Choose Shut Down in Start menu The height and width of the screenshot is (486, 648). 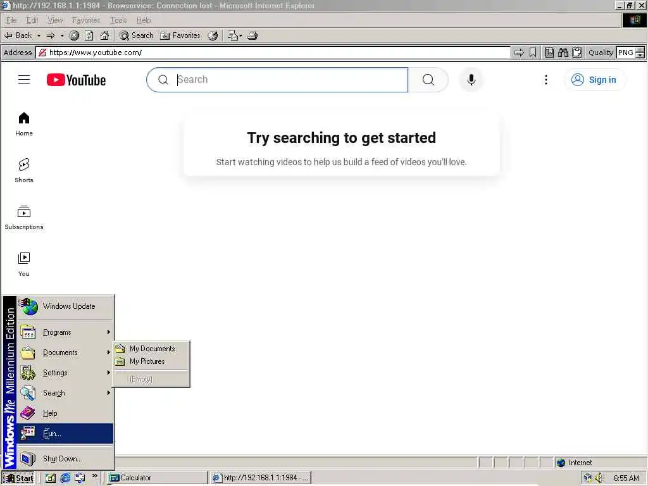(65, 459)
